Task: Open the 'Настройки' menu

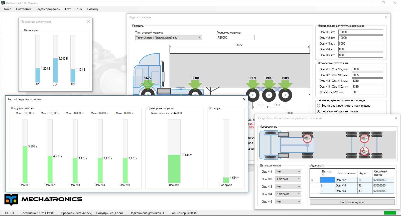Action: click(24, 9)
